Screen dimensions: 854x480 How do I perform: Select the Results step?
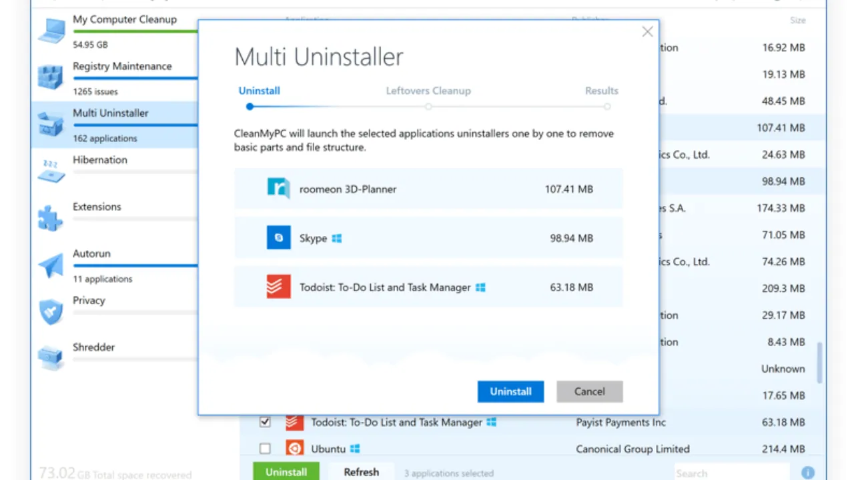[x=602, y=91]
